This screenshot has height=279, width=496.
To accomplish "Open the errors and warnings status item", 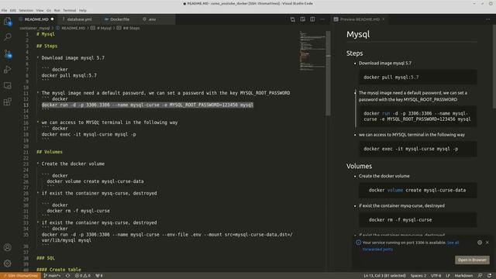I will tap(83, 276).
